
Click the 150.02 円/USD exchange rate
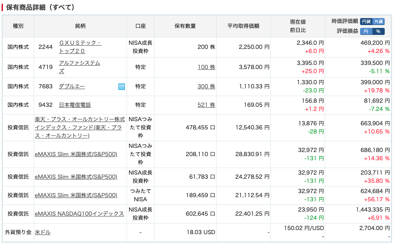tap(304, 228)
